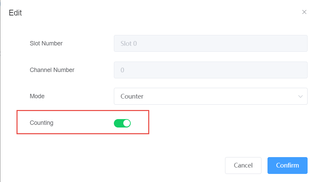Click the blank area of the Mode box
The width and height of the screenshot is (315, 182).
click(x=219, y=96)
